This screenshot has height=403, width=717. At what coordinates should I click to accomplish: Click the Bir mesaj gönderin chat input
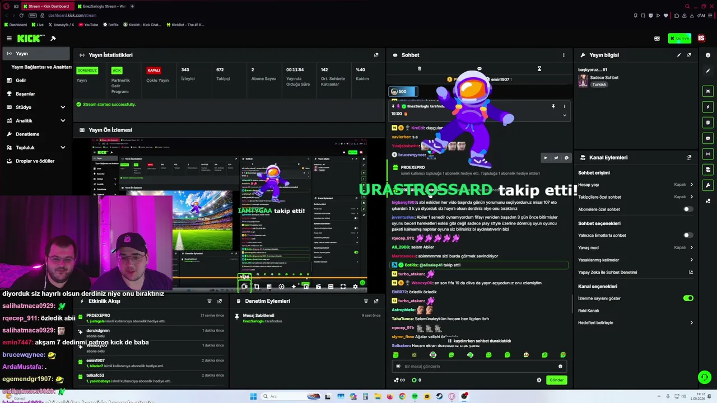coord(479,367)
